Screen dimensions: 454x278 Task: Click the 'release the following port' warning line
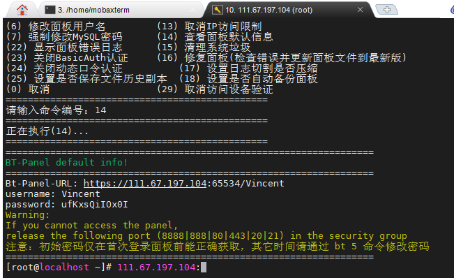click(x=206, y=235)
